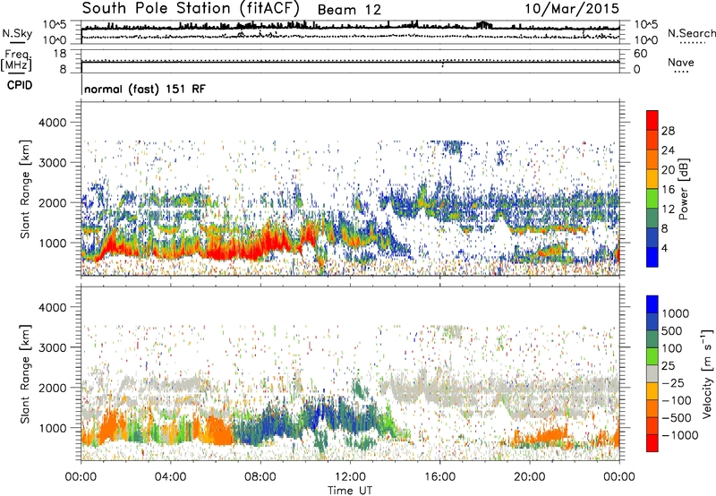Click the '20:00' time tick label
The image size is (716, 496).
[x=529, y=477]
